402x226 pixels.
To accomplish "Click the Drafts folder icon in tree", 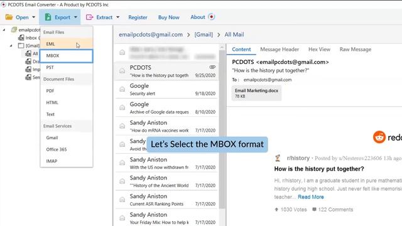I will click(28, 62).
